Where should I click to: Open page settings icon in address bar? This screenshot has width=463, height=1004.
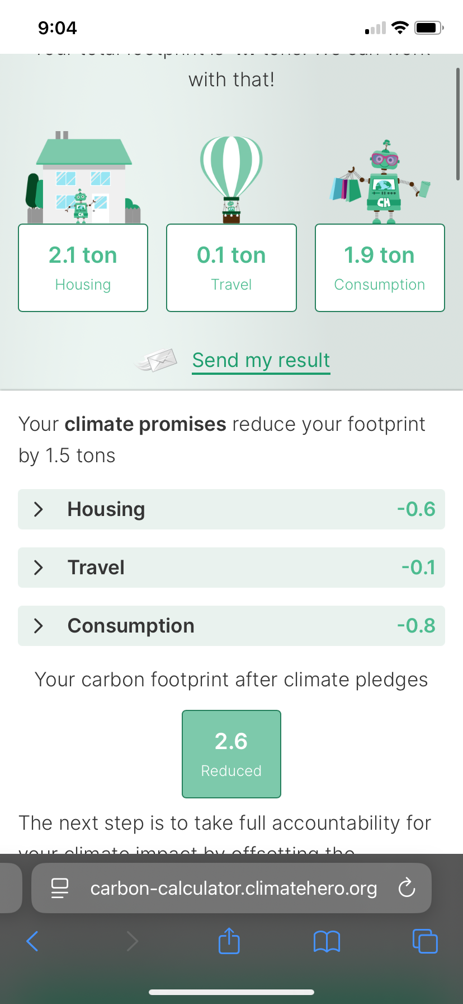coord(60,888)
